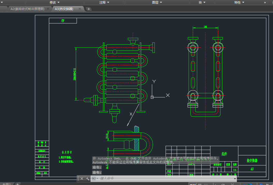Click the UCS origin icon in the drawing
The width and height of the screenshot is (273, 185).
(152, 97)
